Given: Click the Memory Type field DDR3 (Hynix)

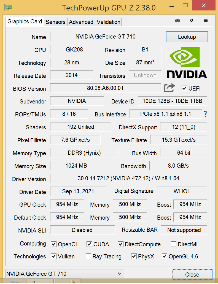Looking at the screenshot, I should coord(84,153).
